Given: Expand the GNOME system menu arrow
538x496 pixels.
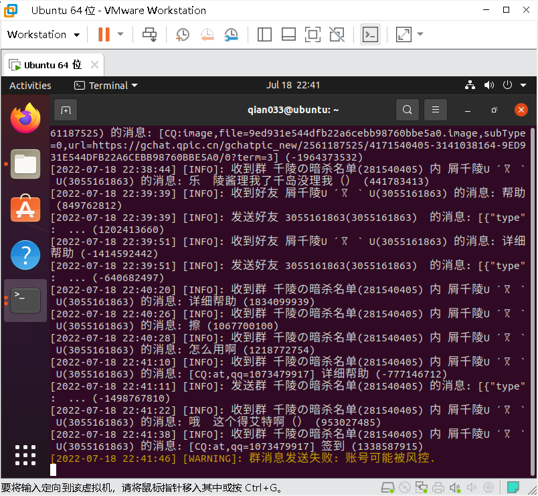Looking at the screenshot, I should tap(523, 85).
